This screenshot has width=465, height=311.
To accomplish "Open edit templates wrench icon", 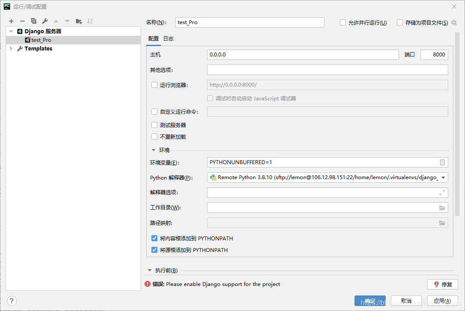I will (45, 21).
